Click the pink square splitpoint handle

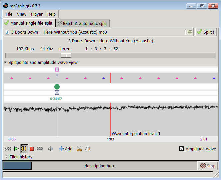coord(57,70)
